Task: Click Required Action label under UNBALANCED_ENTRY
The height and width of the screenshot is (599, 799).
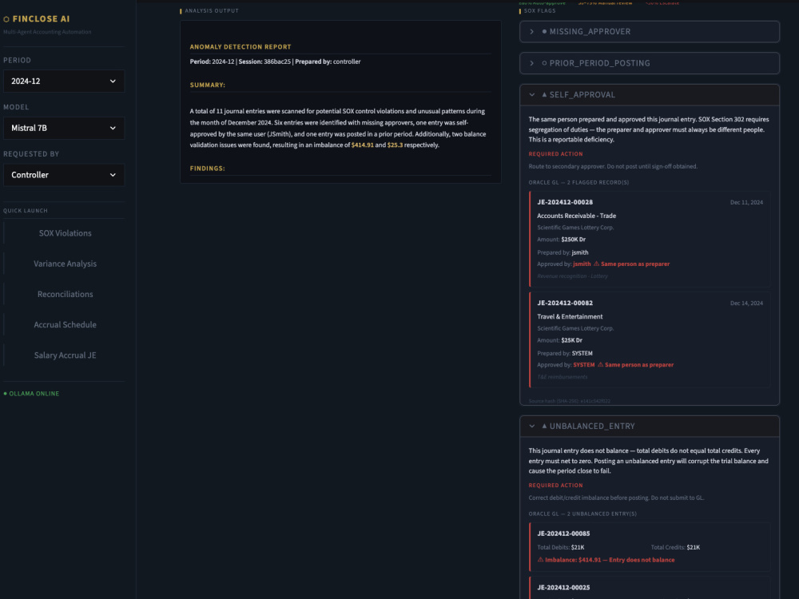Action: pyautogui.click(x=555, y=486)
